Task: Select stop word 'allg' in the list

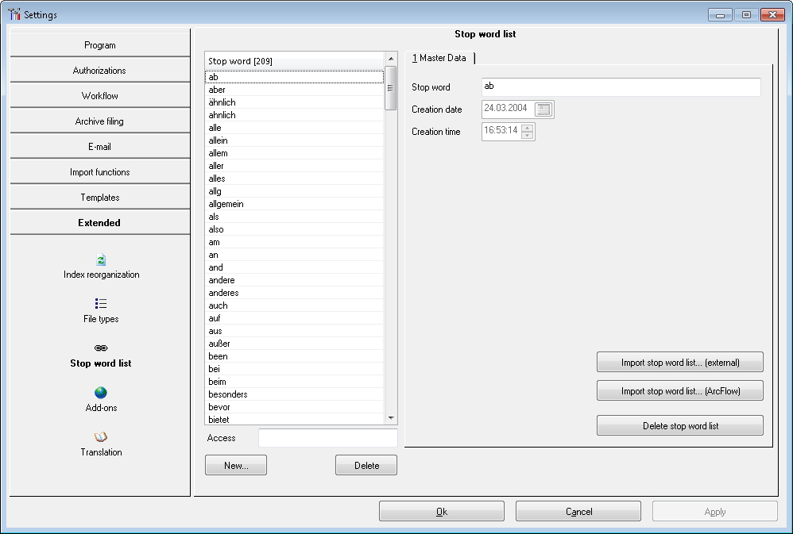Action: [x=295, y=191]
